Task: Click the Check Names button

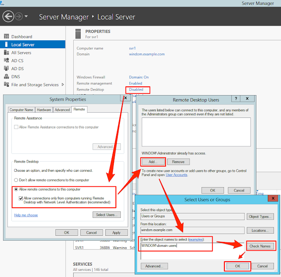Action: (x=260, y=246)
